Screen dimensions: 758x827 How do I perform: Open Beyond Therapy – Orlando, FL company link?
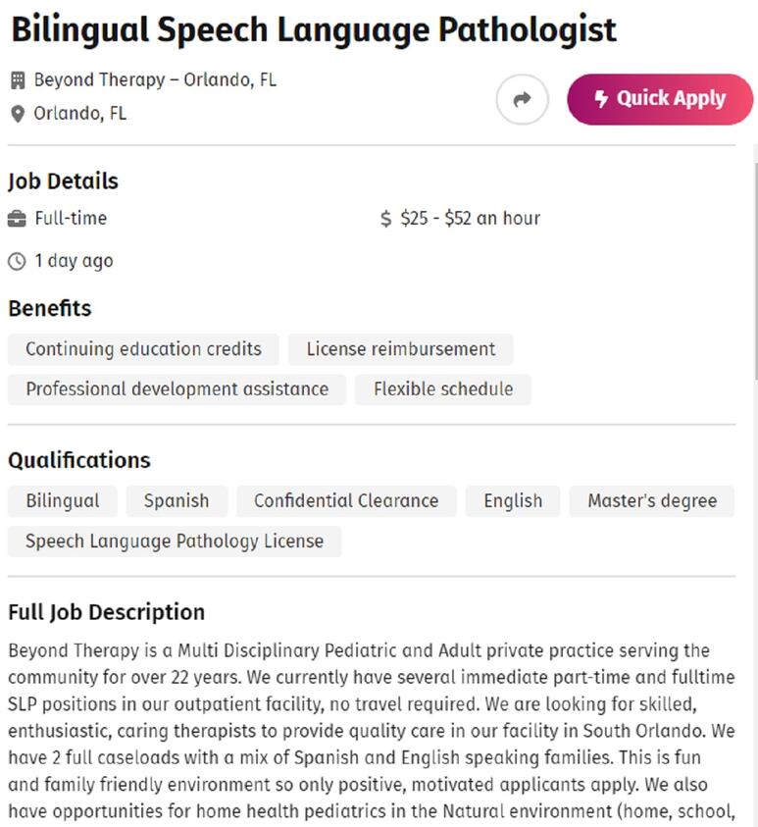pyautogui.click(x=155, y=80)
